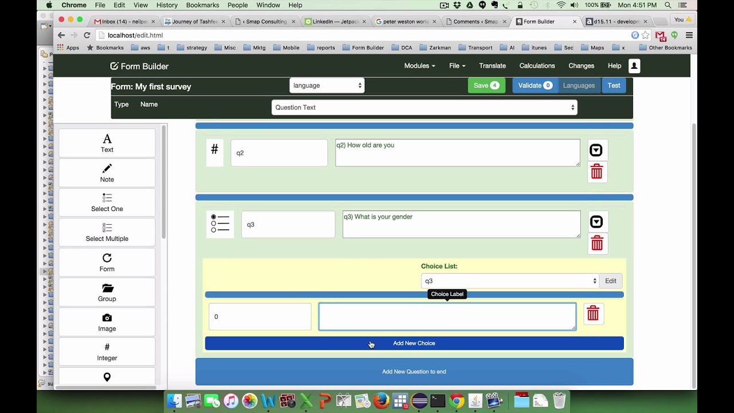Add a Form element from palette
The width and height of the screenshot is (734, 413).
click(x=107, y=262)
